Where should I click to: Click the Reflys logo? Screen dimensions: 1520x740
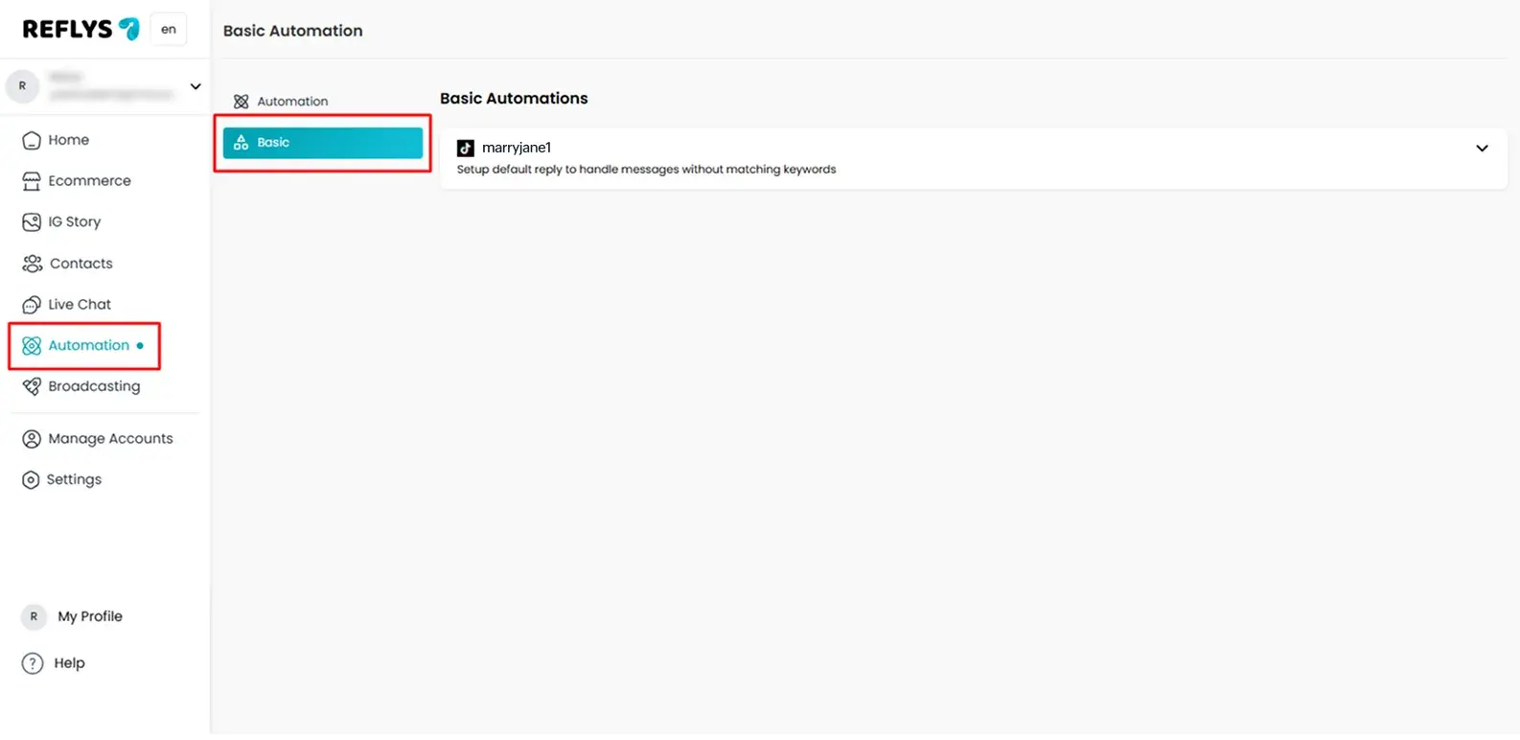click(x=81, y=30)
